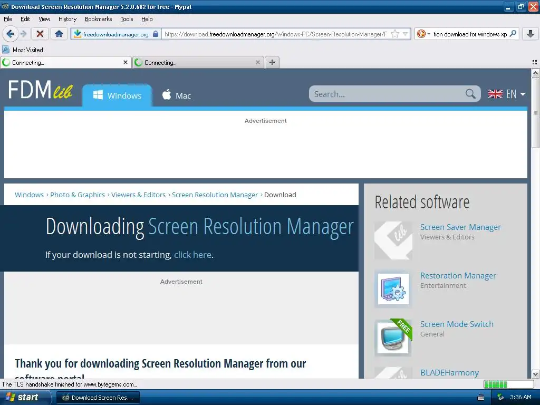This screenshot has width=540, height=405.
Task: Open the Edit menu
Action: tap(25, 19)
